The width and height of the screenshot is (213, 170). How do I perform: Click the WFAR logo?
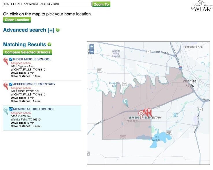202,6
